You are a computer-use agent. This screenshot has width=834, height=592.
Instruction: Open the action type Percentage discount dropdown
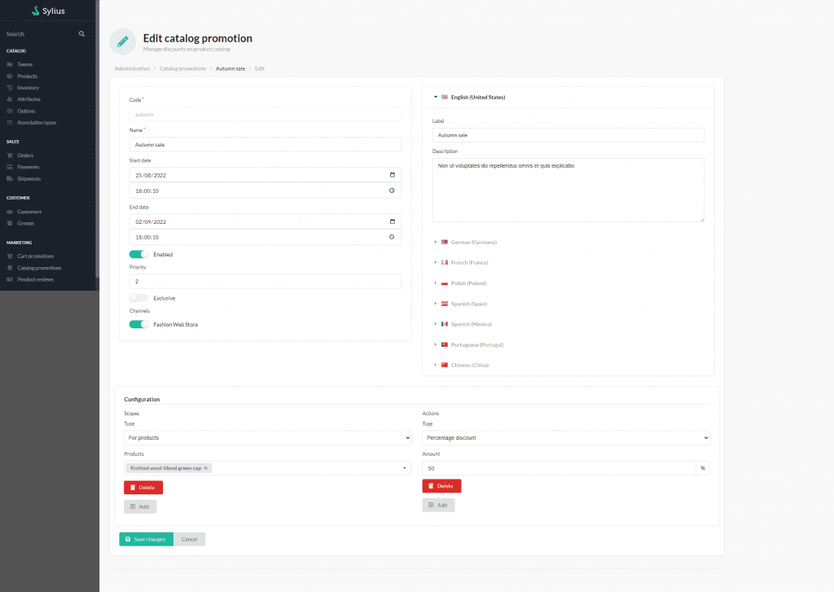[566, 438]
